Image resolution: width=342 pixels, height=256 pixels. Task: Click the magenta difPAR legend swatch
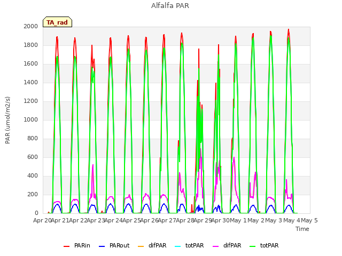[x=216, y=246]
